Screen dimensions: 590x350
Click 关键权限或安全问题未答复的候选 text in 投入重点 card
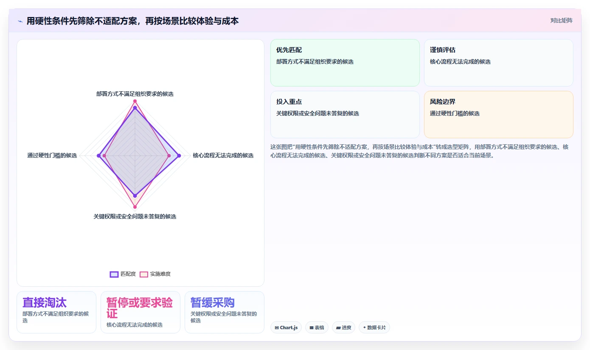[317, 113]
